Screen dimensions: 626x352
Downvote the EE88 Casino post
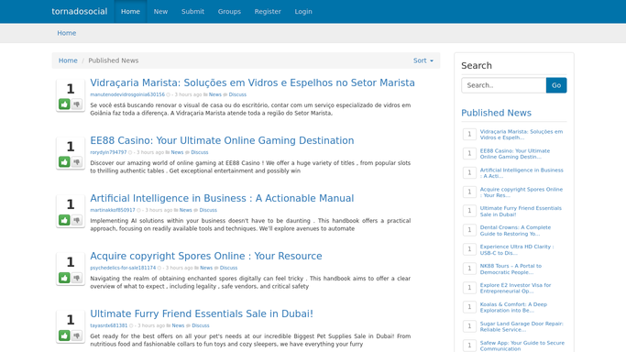pyautogui.click(x=77, y=162)
